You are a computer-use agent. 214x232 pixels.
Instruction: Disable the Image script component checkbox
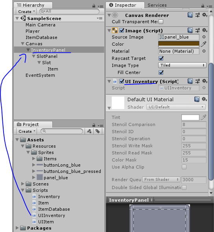coord(122,30)
